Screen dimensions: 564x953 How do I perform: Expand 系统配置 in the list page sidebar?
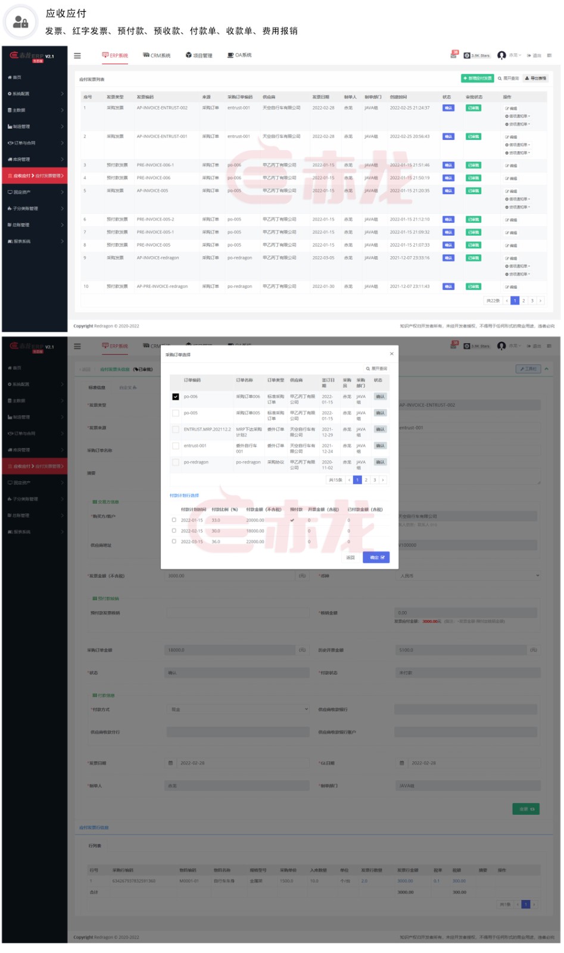tap(35, 94)
